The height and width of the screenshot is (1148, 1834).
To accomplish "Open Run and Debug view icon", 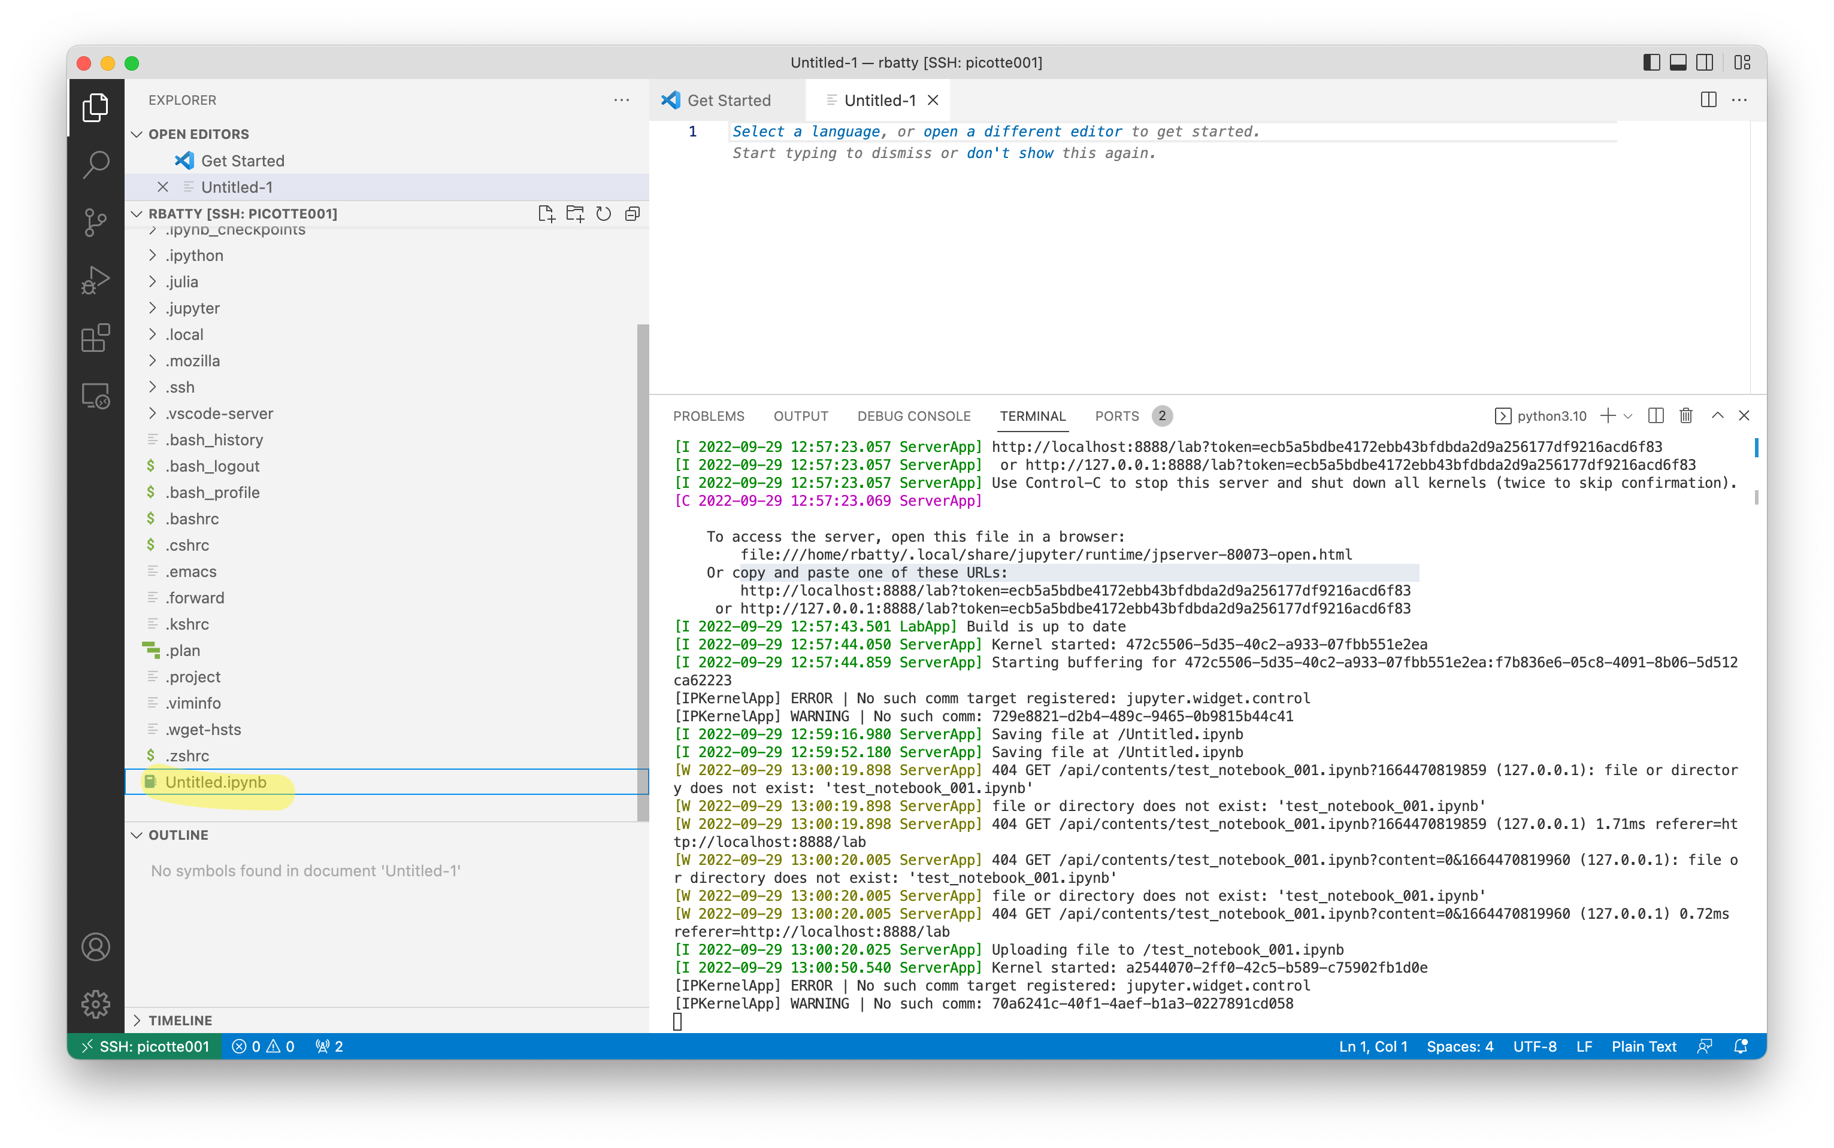I will 95,280.
